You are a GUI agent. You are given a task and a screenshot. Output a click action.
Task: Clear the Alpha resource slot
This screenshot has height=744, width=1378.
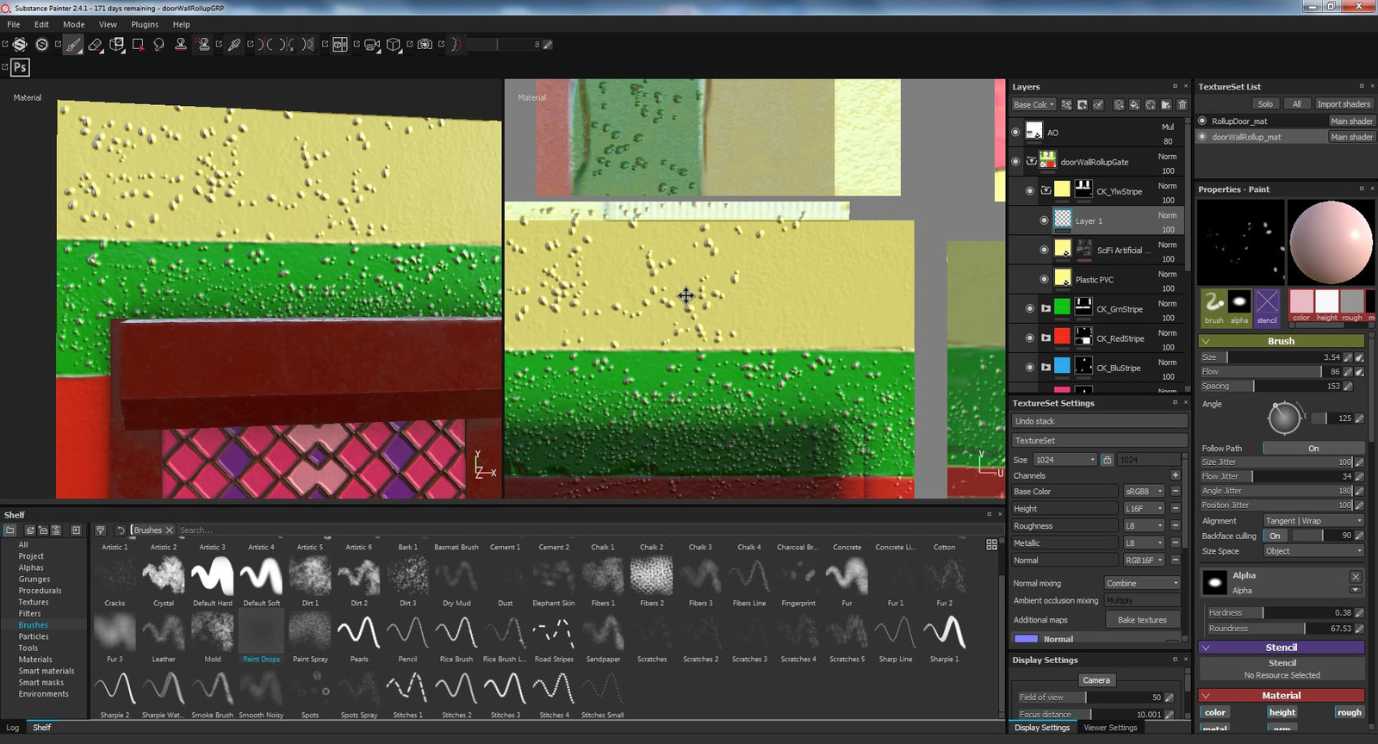point(1356,577)
